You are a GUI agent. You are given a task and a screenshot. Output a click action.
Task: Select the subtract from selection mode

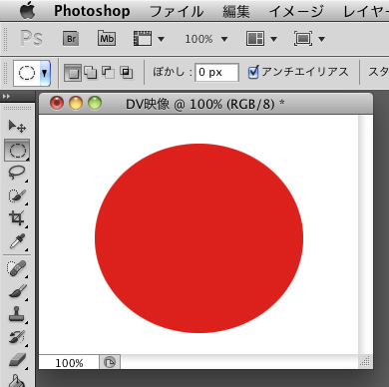108,72
